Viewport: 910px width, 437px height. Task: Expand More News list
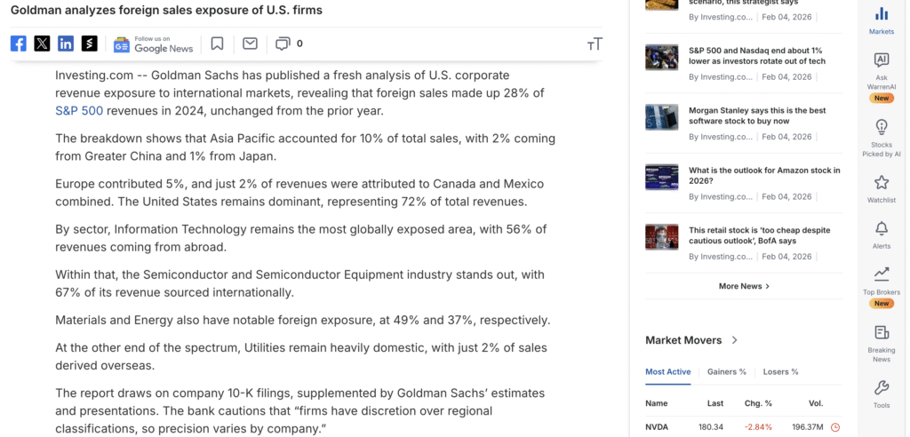tap(744, 286)
